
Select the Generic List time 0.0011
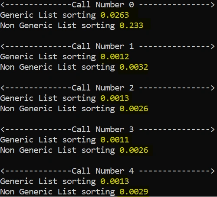point(115,140)
